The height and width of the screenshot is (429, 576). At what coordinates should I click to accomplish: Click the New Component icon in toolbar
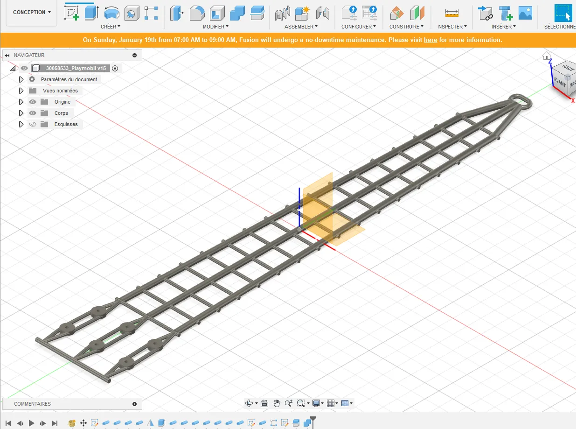(303, 13)
